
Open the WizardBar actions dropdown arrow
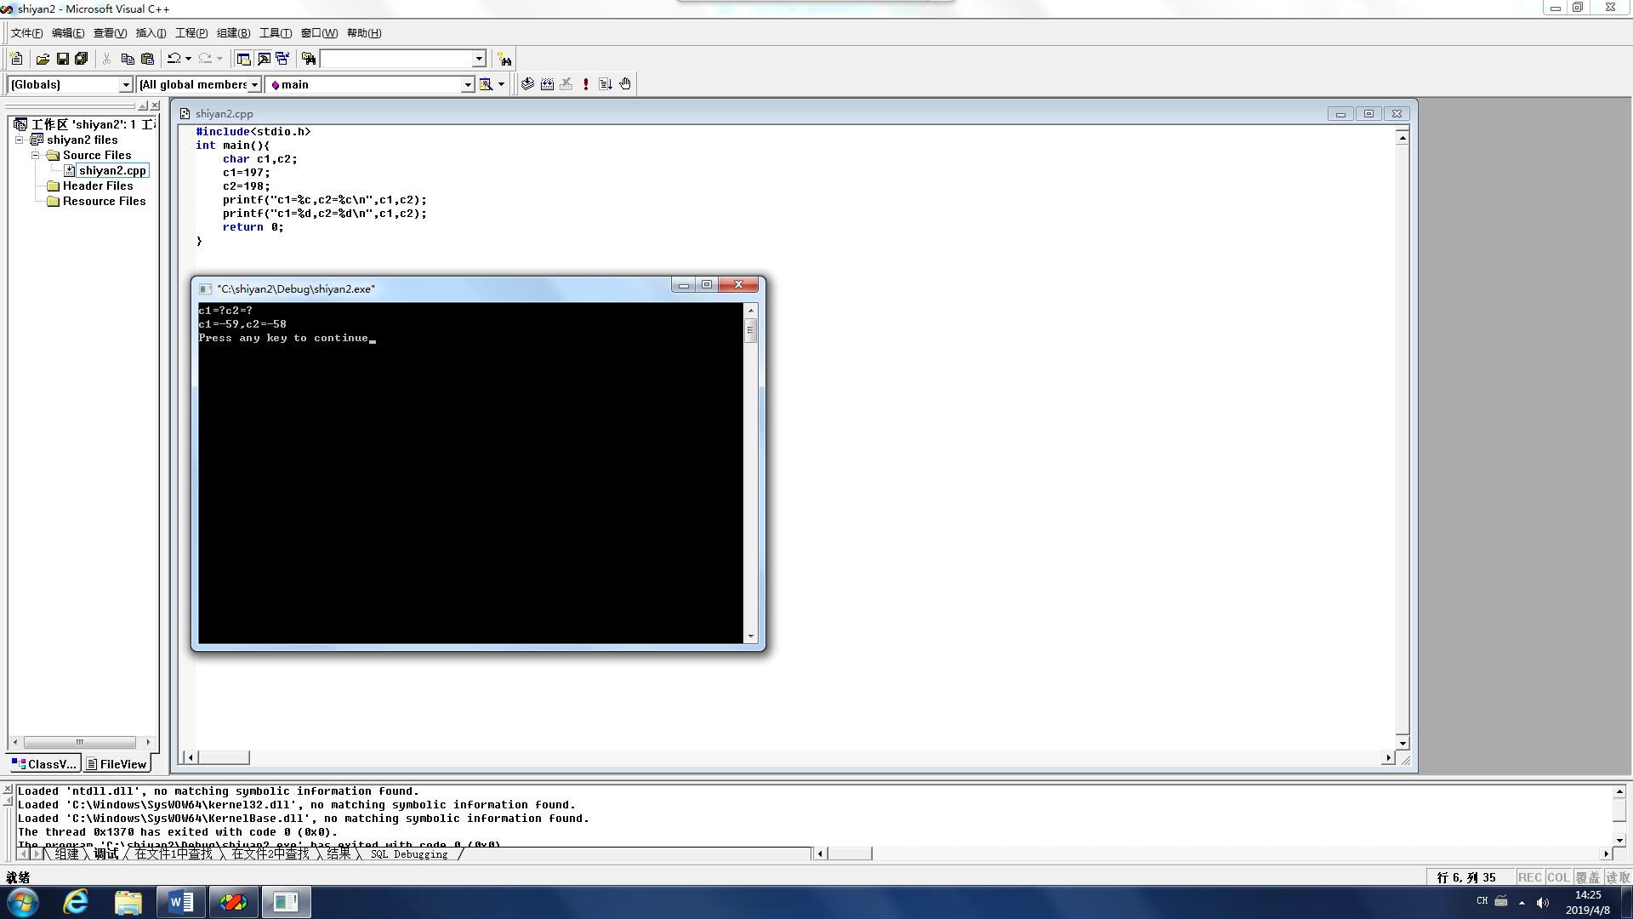click(501, 84)
